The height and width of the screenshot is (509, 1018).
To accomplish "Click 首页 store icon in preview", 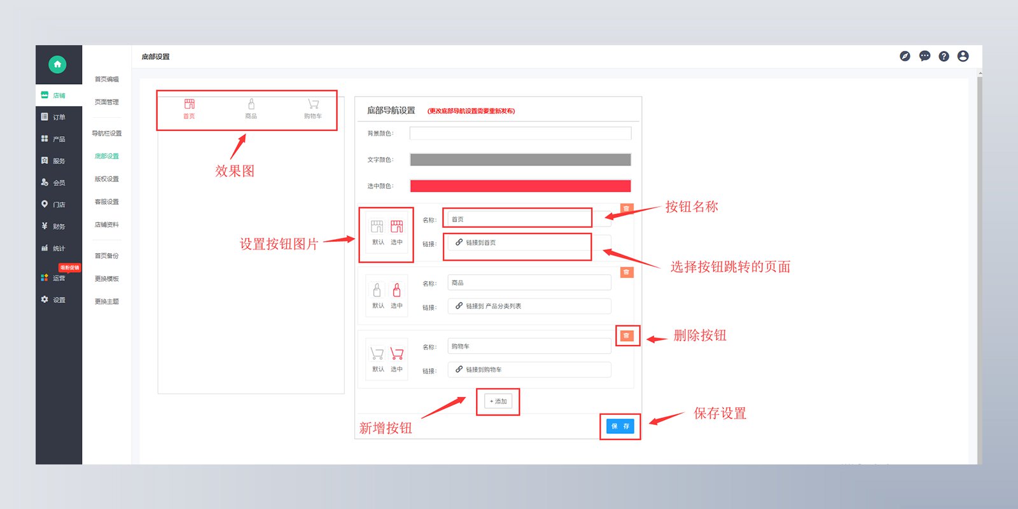I will pos(190,104).
